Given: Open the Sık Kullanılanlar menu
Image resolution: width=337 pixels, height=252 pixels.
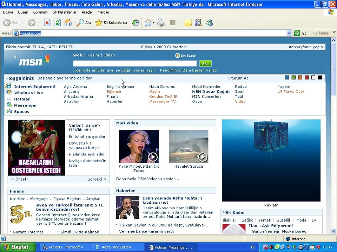Looking at the screenshot, I should tap(65, 12).
